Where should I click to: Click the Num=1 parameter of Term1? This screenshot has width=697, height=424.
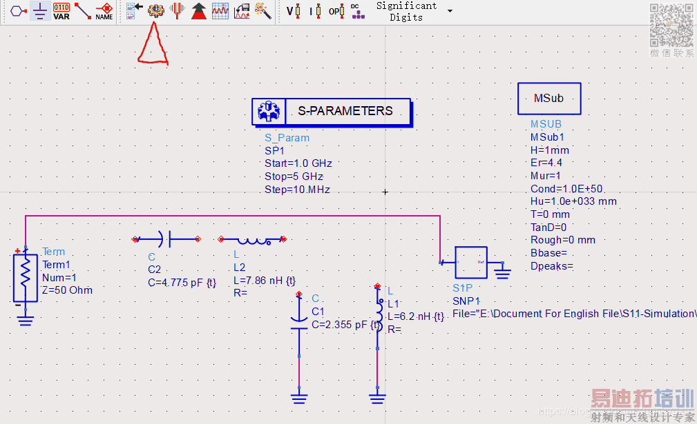click(59, 278)
